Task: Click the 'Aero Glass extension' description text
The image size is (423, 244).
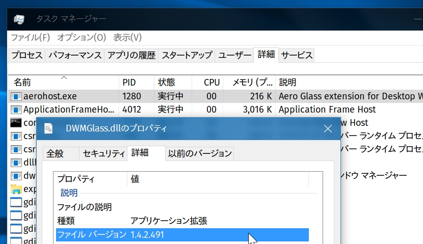Action: tap(351, 96)
